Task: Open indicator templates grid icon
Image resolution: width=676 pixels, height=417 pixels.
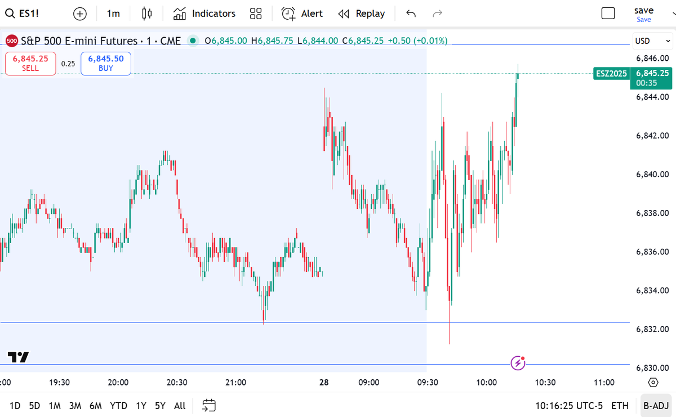Action: 256,14
